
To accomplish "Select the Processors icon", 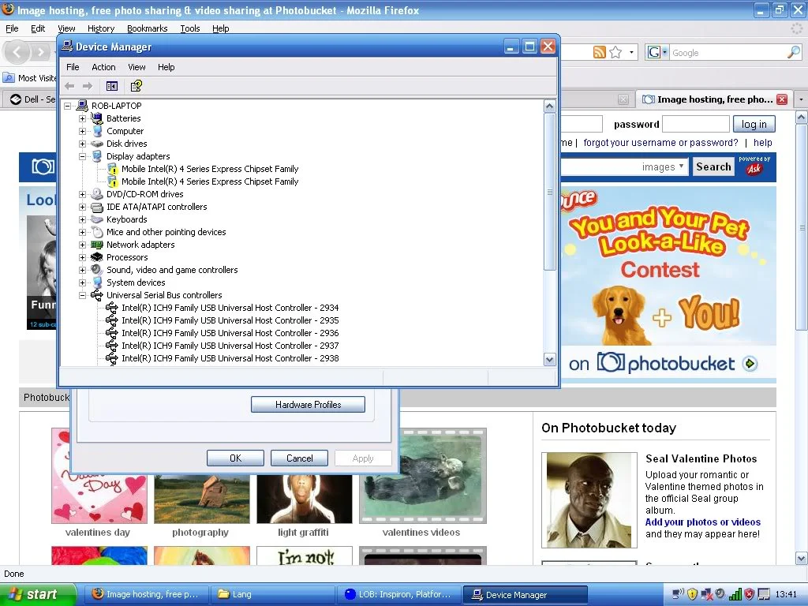I will click(97, 257).
